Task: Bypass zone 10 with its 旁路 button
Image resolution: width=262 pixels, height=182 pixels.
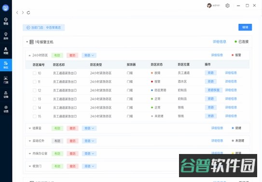Action: point(210,73)
